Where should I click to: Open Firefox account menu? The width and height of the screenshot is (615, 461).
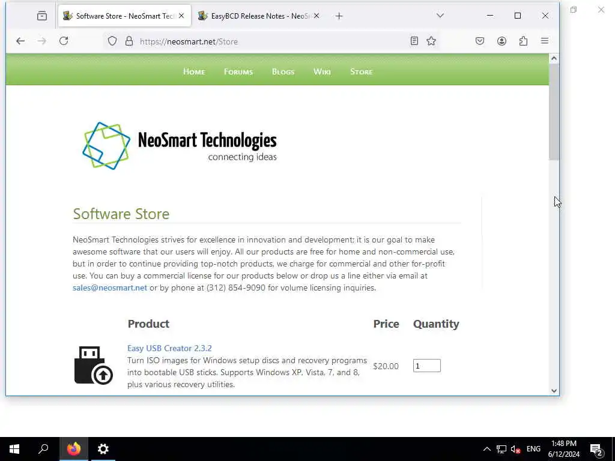tap(501, 41)
